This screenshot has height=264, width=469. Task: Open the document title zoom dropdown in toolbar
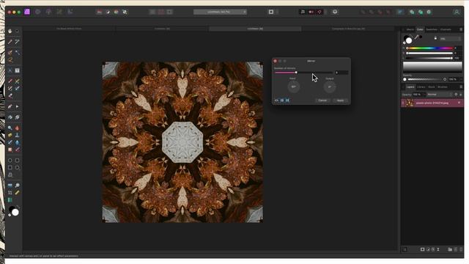point(220,12)
